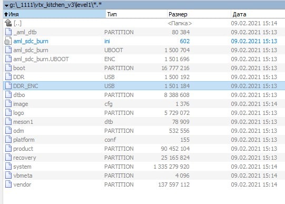Click the <Папка> size label
The width and height of the screenshot is (285, 204).
point(180,23)
